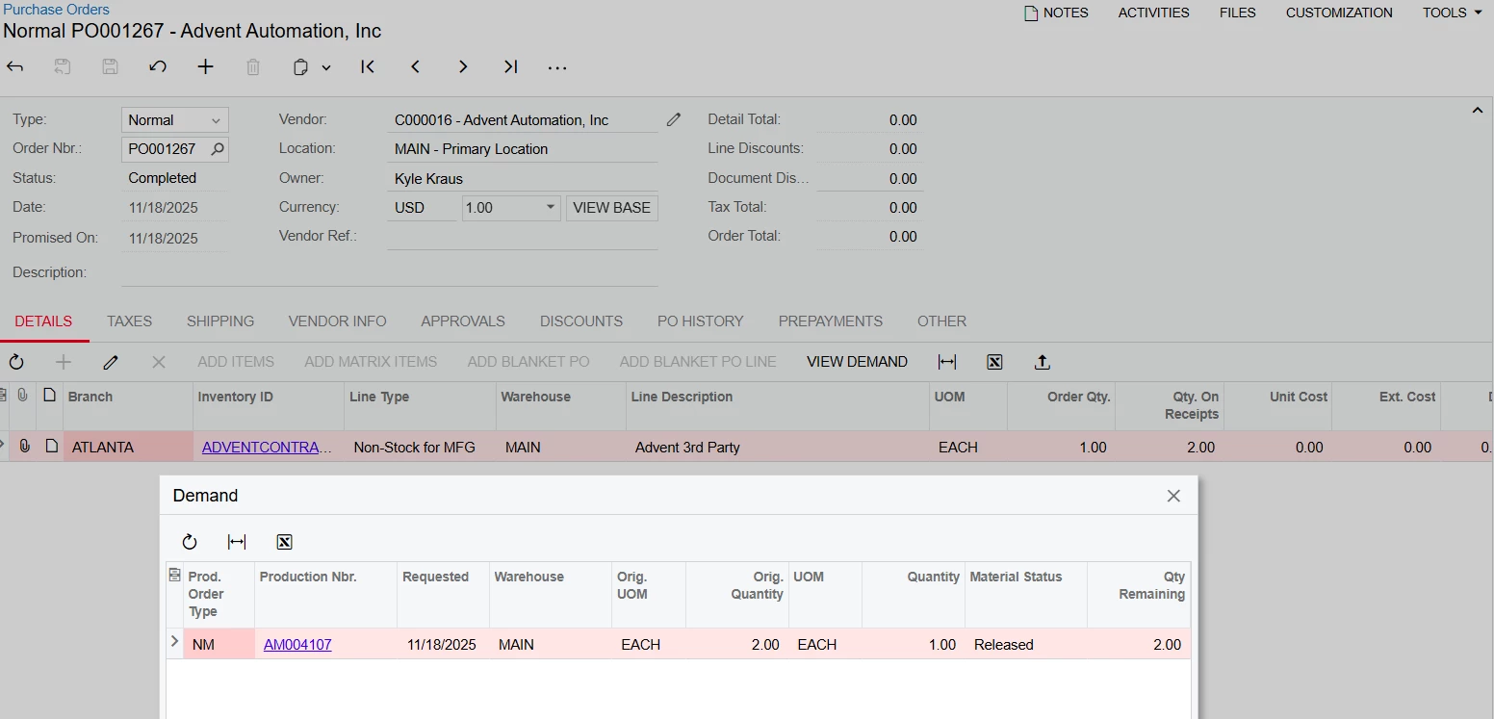Screen dimensions: 1494x719
Task: Open FILES
Action: point(1237,13)
